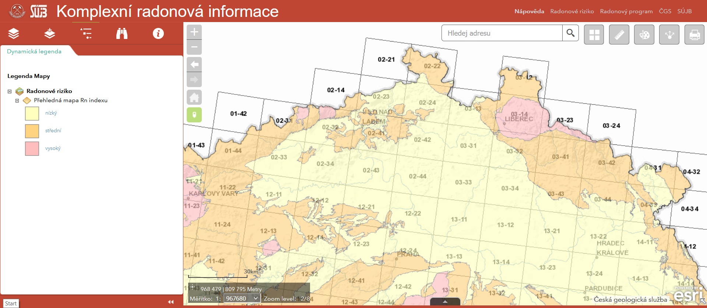Expand the bottom attribute table arrow

point(445,302)
